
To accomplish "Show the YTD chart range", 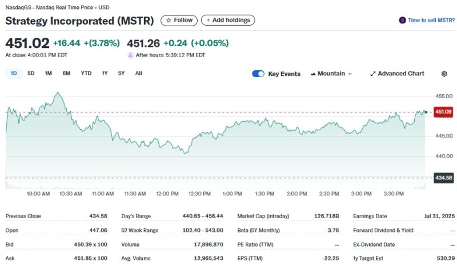I will point(86,73).
